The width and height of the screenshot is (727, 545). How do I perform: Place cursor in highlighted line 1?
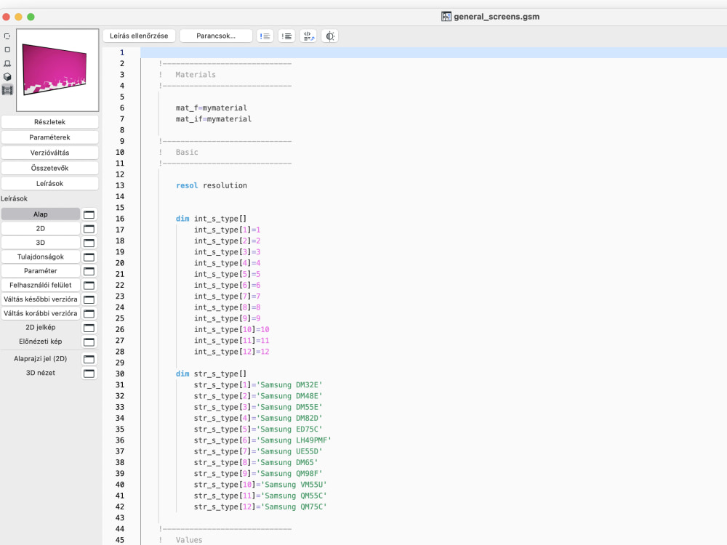(x=433, y=52)
